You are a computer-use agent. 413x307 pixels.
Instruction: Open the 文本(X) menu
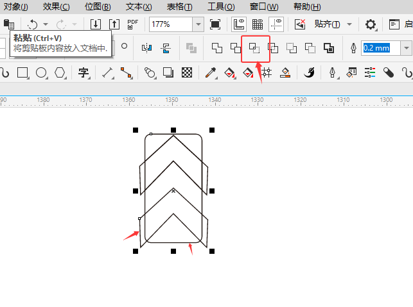pos(139,6)
